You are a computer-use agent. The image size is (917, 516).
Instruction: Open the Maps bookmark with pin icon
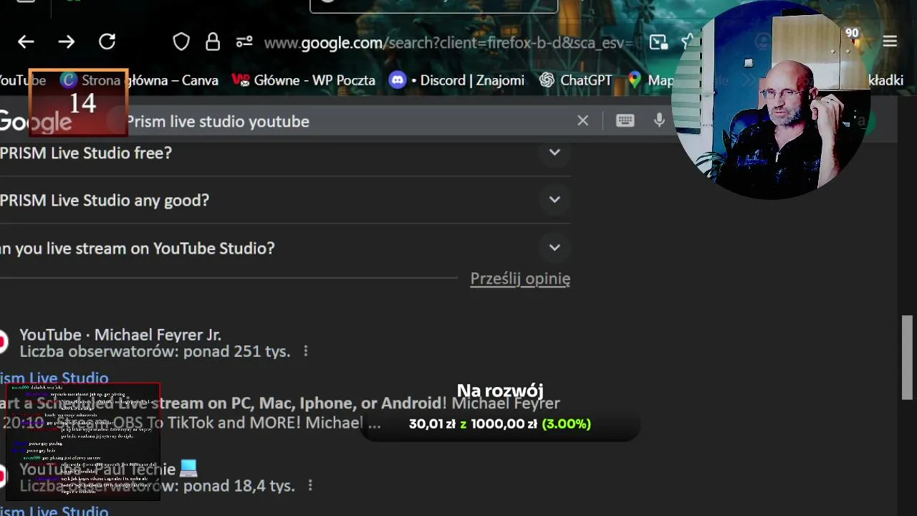pyautogui.click(x=650, y=80)
